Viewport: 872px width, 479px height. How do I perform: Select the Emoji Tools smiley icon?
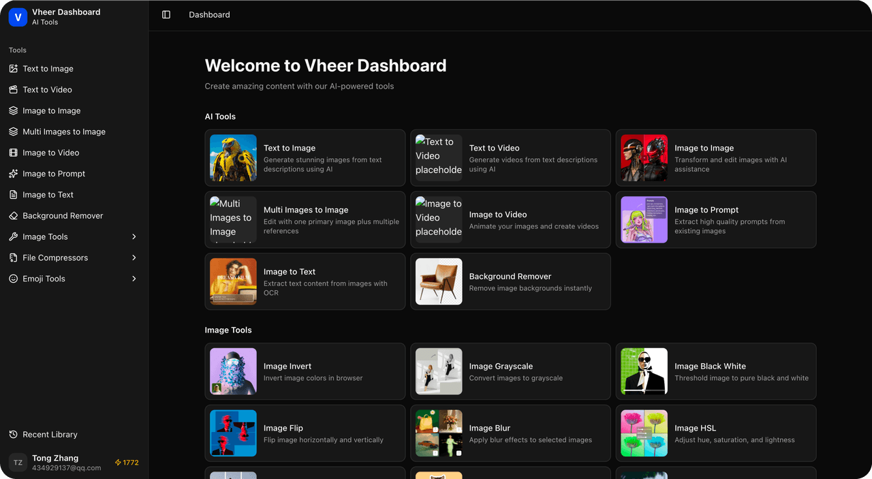[13, 279]
